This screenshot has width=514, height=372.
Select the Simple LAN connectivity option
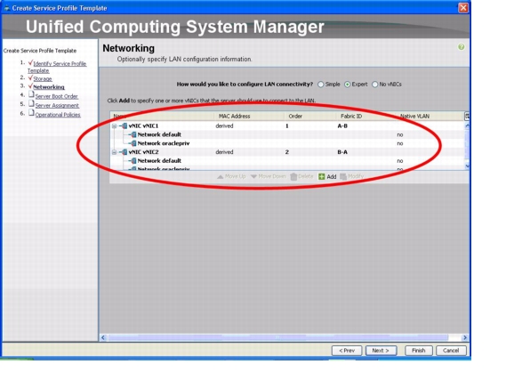[x=321, y=85]
